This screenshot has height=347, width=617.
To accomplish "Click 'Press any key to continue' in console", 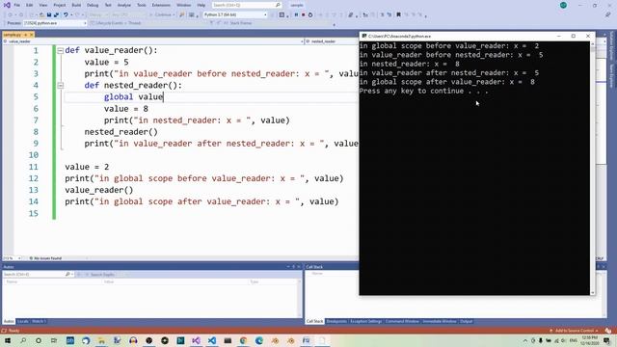I will coord(423,91).
